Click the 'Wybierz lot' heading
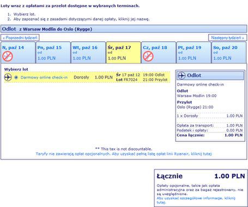Viewport: 248px width, 207px height. pyautogui.click(x=16, y=69)
